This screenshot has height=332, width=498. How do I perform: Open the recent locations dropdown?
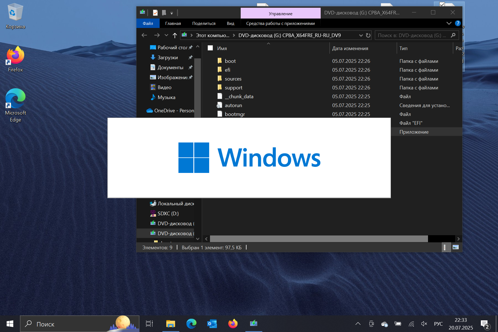[x=166, y=35]
